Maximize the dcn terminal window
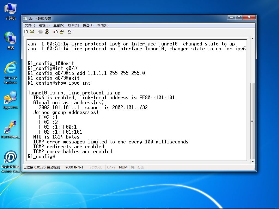The image size is (279, 209). (239, 17)
